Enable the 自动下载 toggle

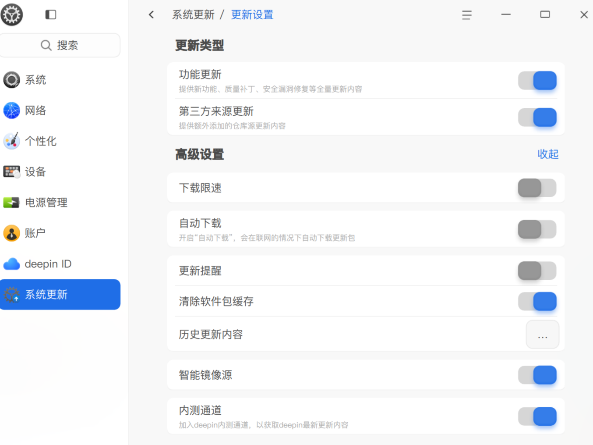coord(537,229)
